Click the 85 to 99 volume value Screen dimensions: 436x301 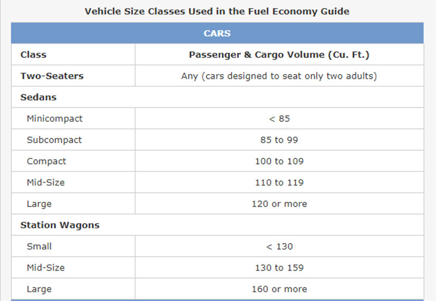[279, 140]
